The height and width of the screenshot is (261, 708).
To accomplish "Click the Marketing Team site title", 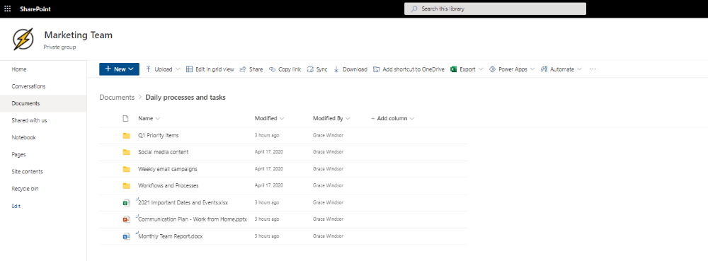I will click(x=78, y=35).
